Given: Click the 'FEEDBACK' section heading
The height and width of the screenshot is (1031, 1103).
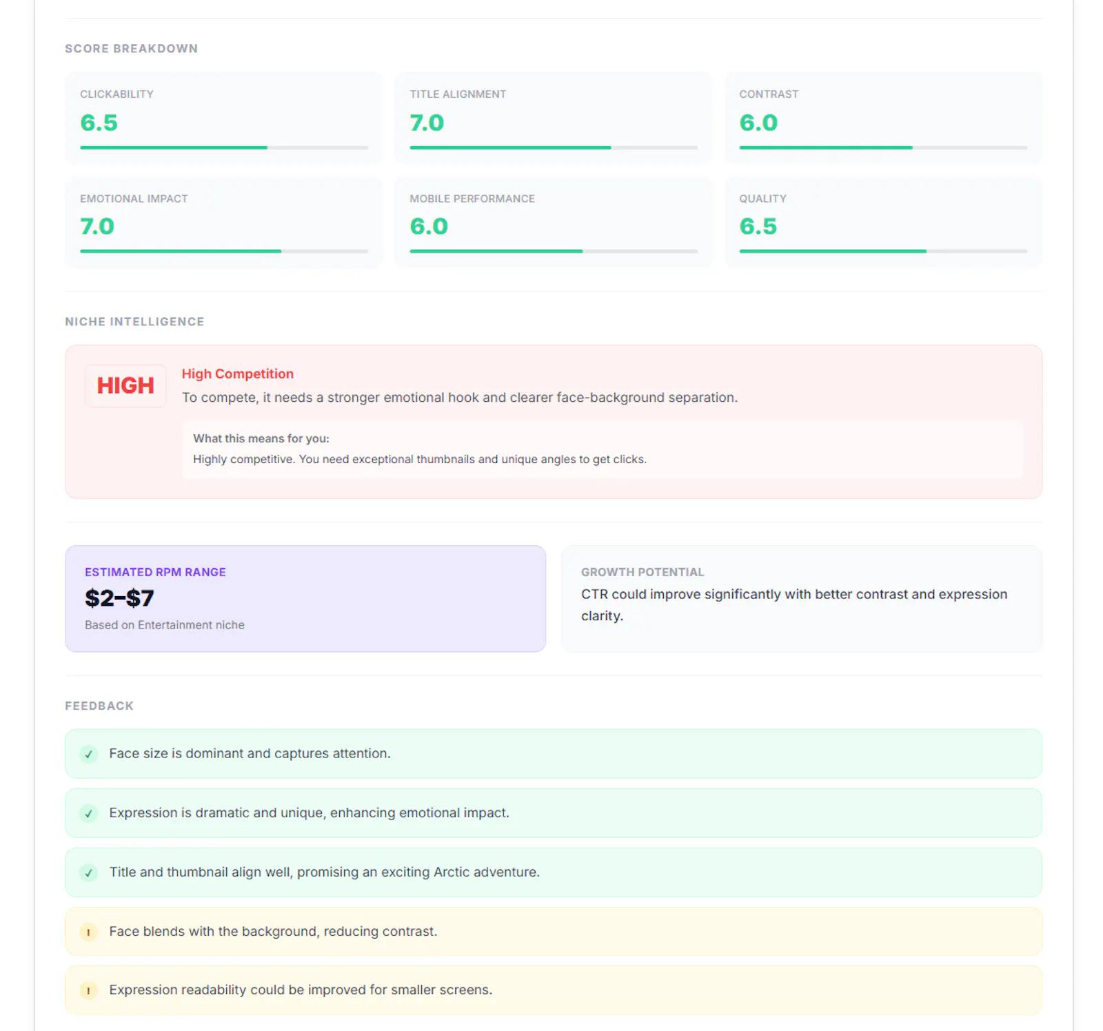Looking at the screenshot, I should tap(99, 706).
